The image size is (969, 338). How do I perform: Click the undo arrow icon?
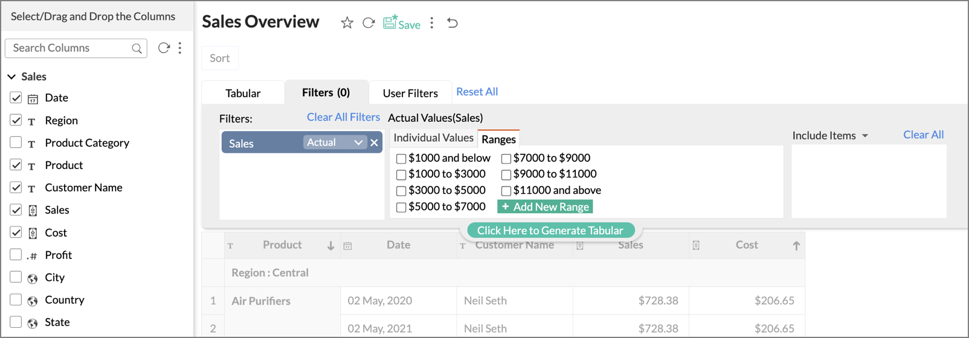452,23
